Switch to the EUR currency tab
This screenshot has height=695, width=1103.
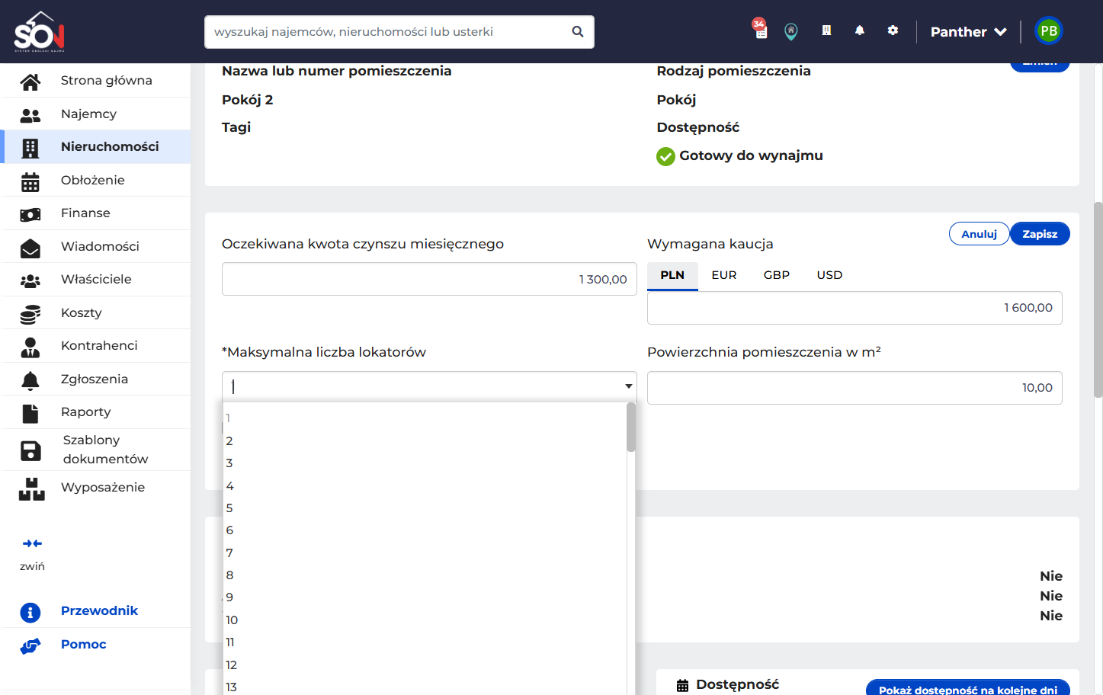pyautogui.click(x=724, y=275)
